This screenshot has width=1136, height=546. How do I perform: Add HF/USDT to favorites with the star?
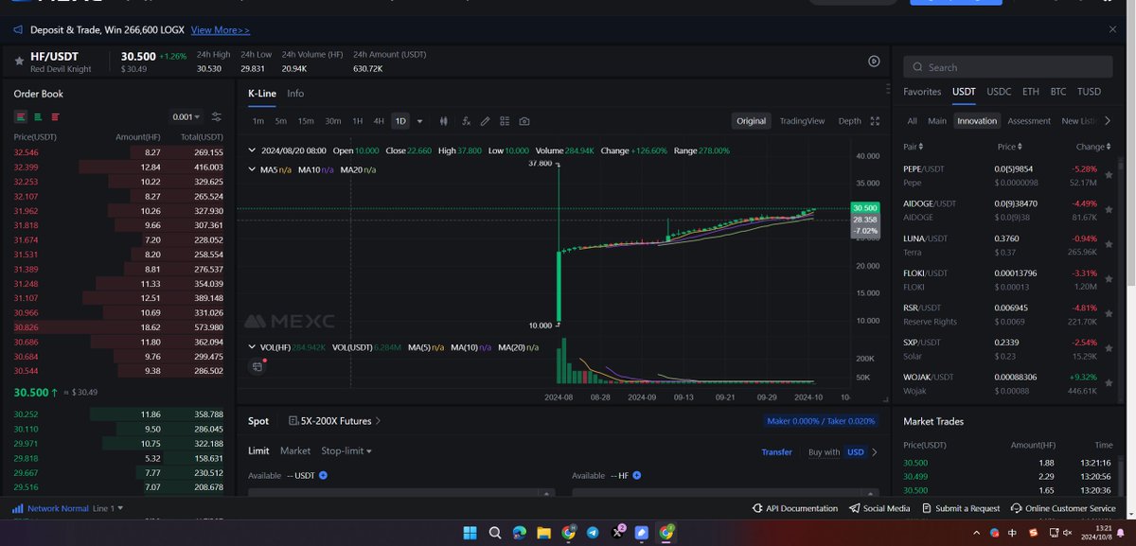click(x=19, y=61)
